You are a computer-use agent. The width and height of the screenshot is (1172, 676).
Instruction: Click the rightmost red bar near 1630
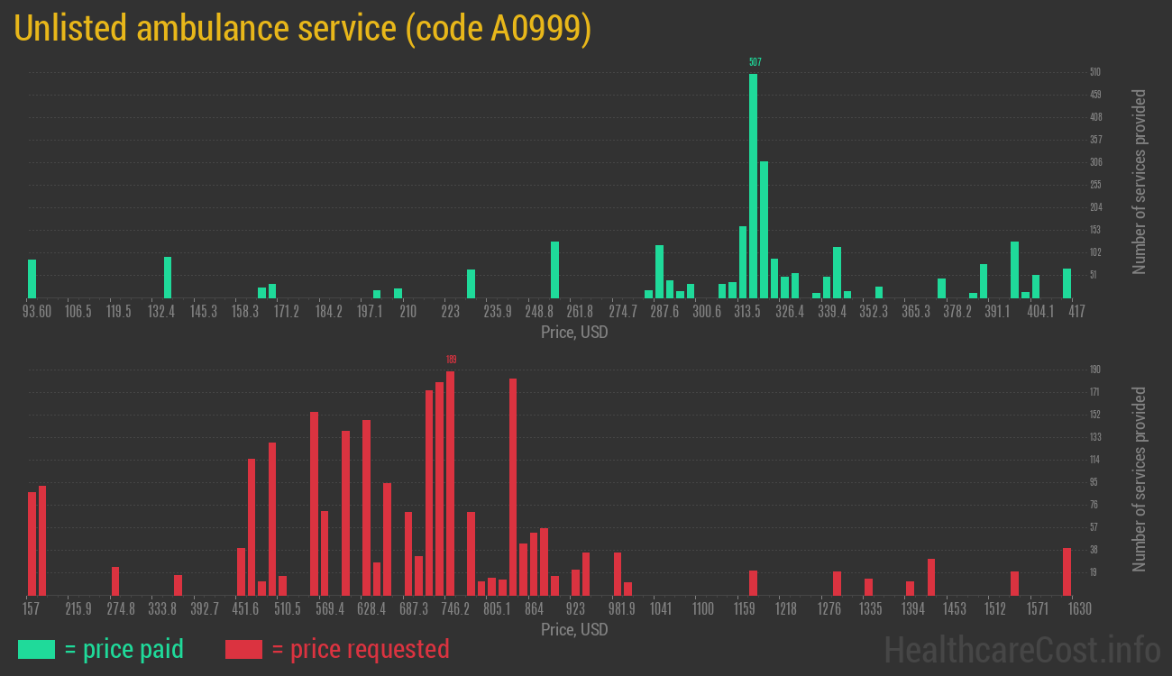coord(1067,571)
